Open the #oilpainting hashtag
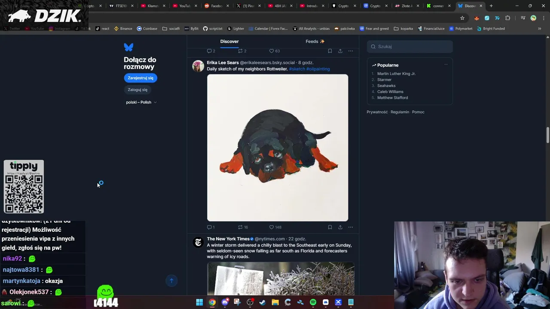Viewport: 550px width, 309px height. (318, 69)
